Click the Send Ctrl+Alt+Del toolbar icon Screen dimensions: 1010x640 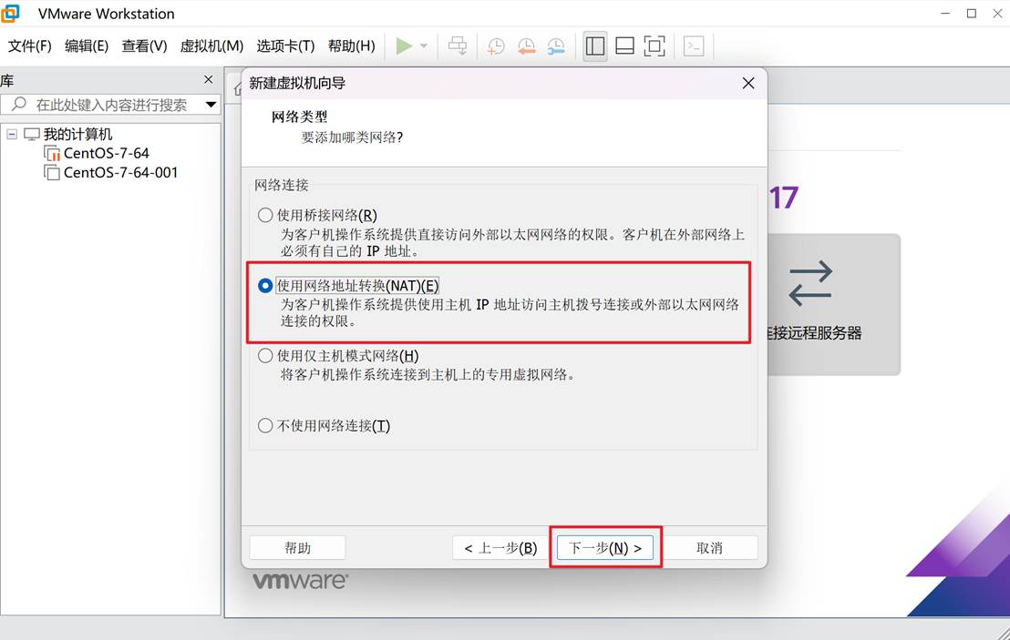458,46
